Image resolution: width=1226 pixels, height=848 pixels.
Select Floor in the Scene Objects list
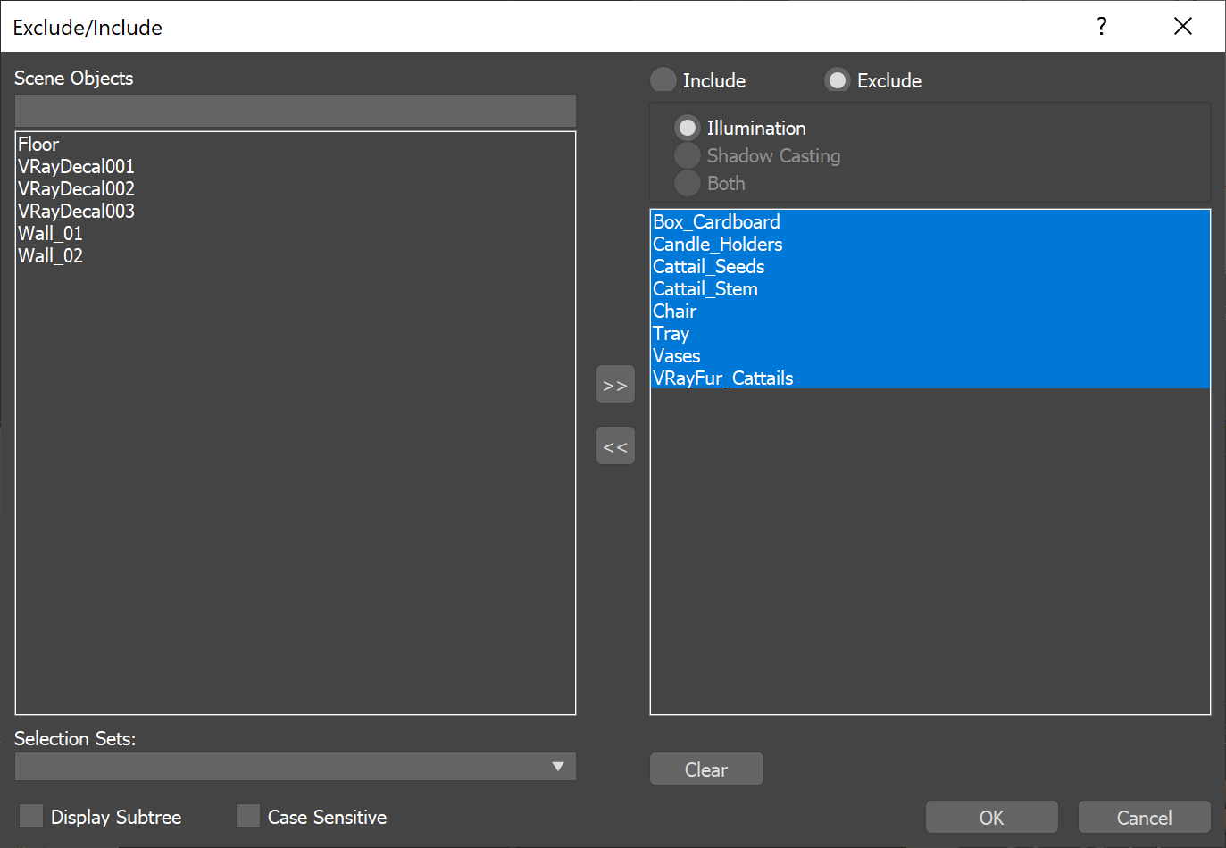pos(38,145)
